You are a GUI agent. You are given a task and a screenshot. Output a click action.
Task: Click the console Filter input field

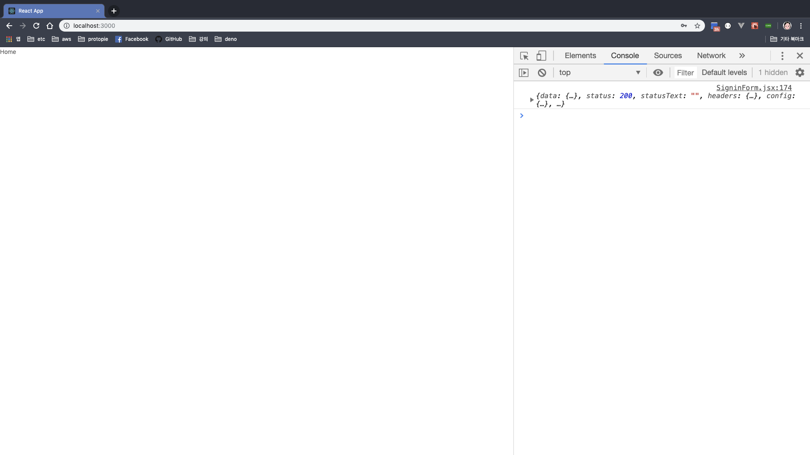tap(685, 72)
